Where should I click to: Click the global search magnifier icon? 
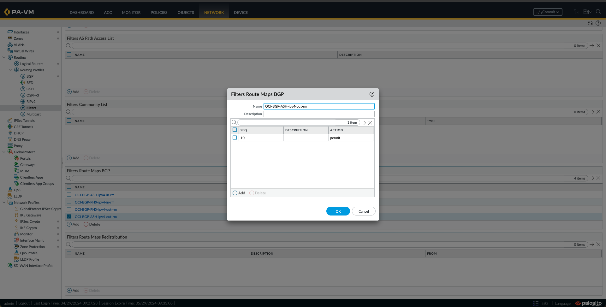(x=598, y=12)
